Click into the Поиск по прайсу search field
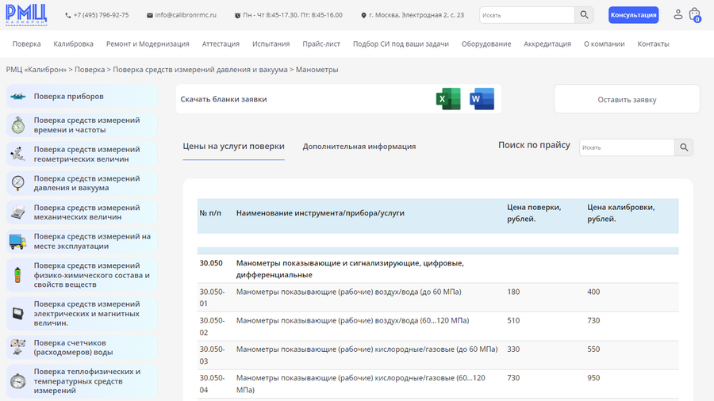Screen dimensions: 714x401 point(627,147)
